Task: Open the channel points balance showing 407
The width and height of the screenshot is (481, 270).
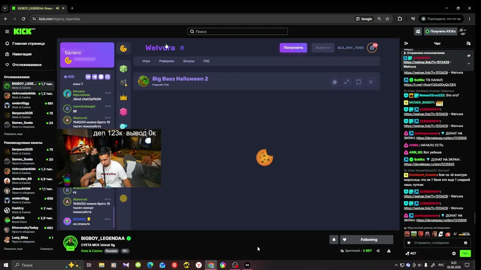Action: click(411, 253)
